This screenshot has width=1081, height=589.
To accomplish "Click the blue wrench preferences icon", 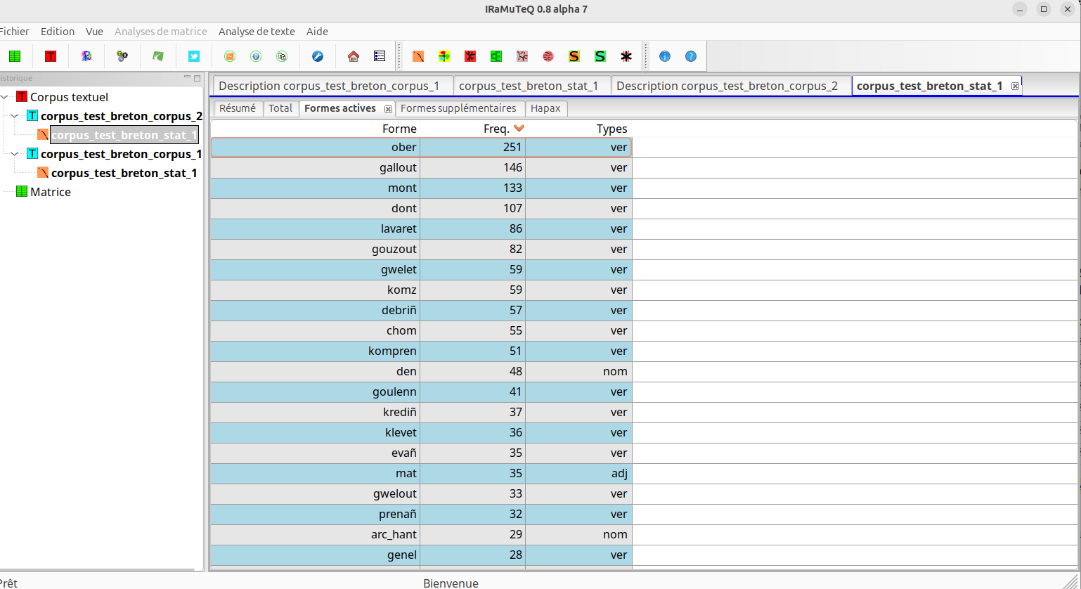I will [318, 56].
